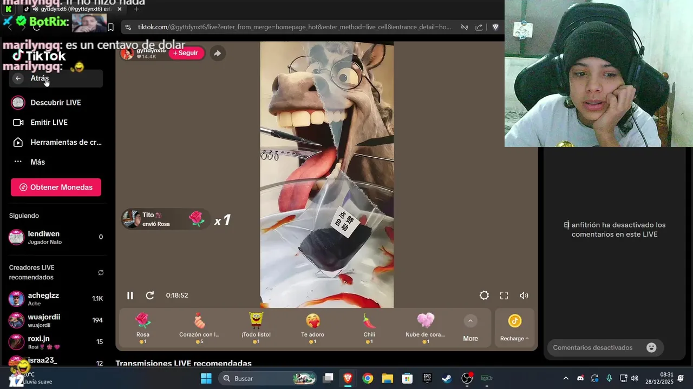This screenshot has width=693, height=389.
Task: Click the microphone tray icon
Action: click(609, 378)
